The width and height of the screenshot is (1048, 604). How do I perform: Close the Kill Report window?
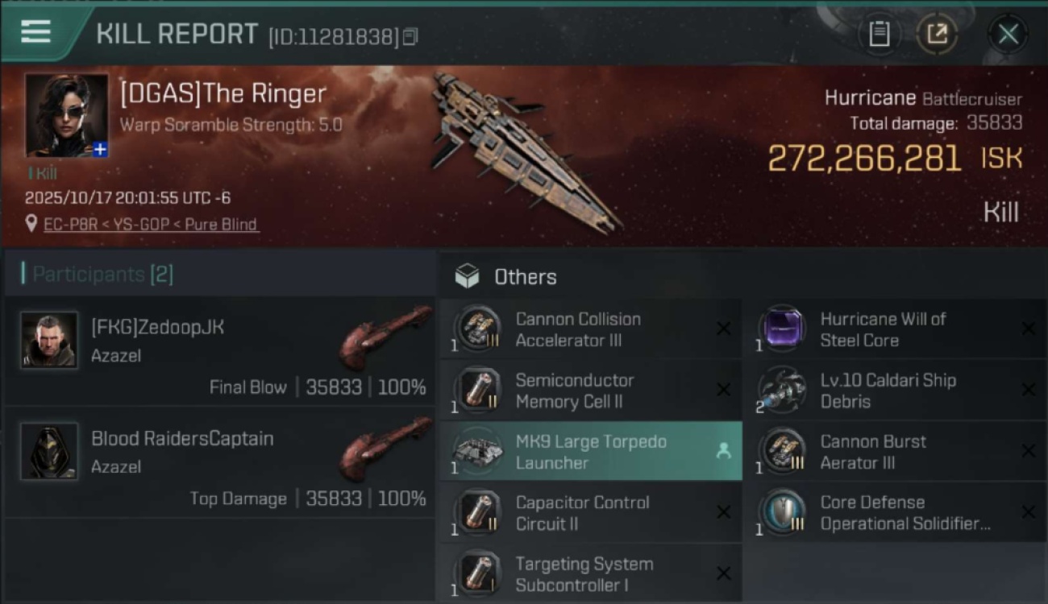(1008, 34)
